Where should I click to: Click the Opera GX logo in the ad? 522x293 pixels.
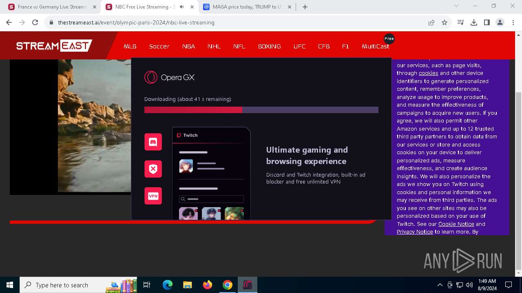(x=170, y=77)
